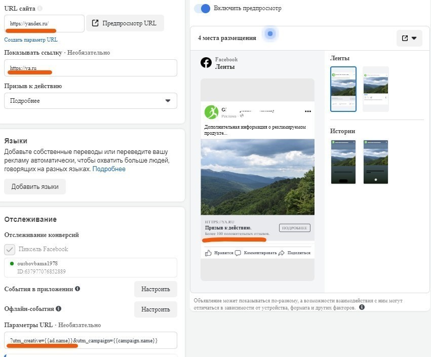Click the ad text Дополнительная информация о рекламируемом продукте

(255, 130)
